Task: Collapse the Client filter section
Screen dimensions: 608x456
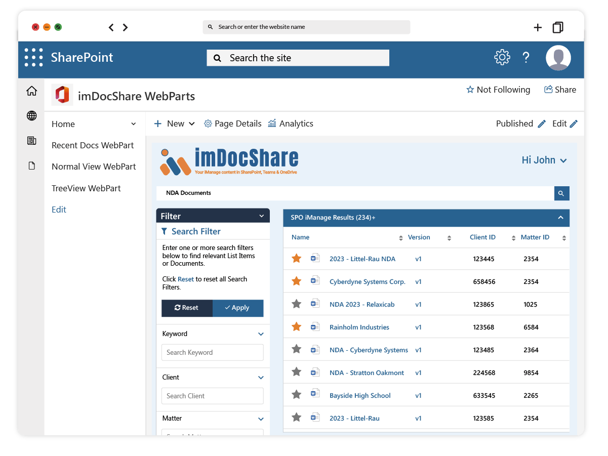Action: 261,378
